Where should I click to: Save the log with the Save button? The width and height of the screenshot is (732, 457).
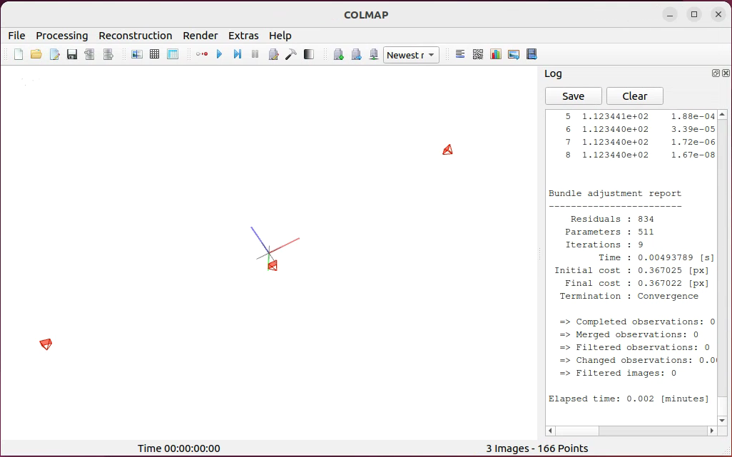[x=574, y=96]
